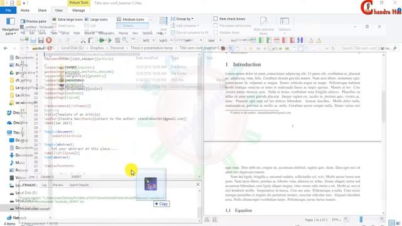Viewport: 402px width, 226px height.
Task: Select Large icons layout
Action: click(x=96, y=19)
